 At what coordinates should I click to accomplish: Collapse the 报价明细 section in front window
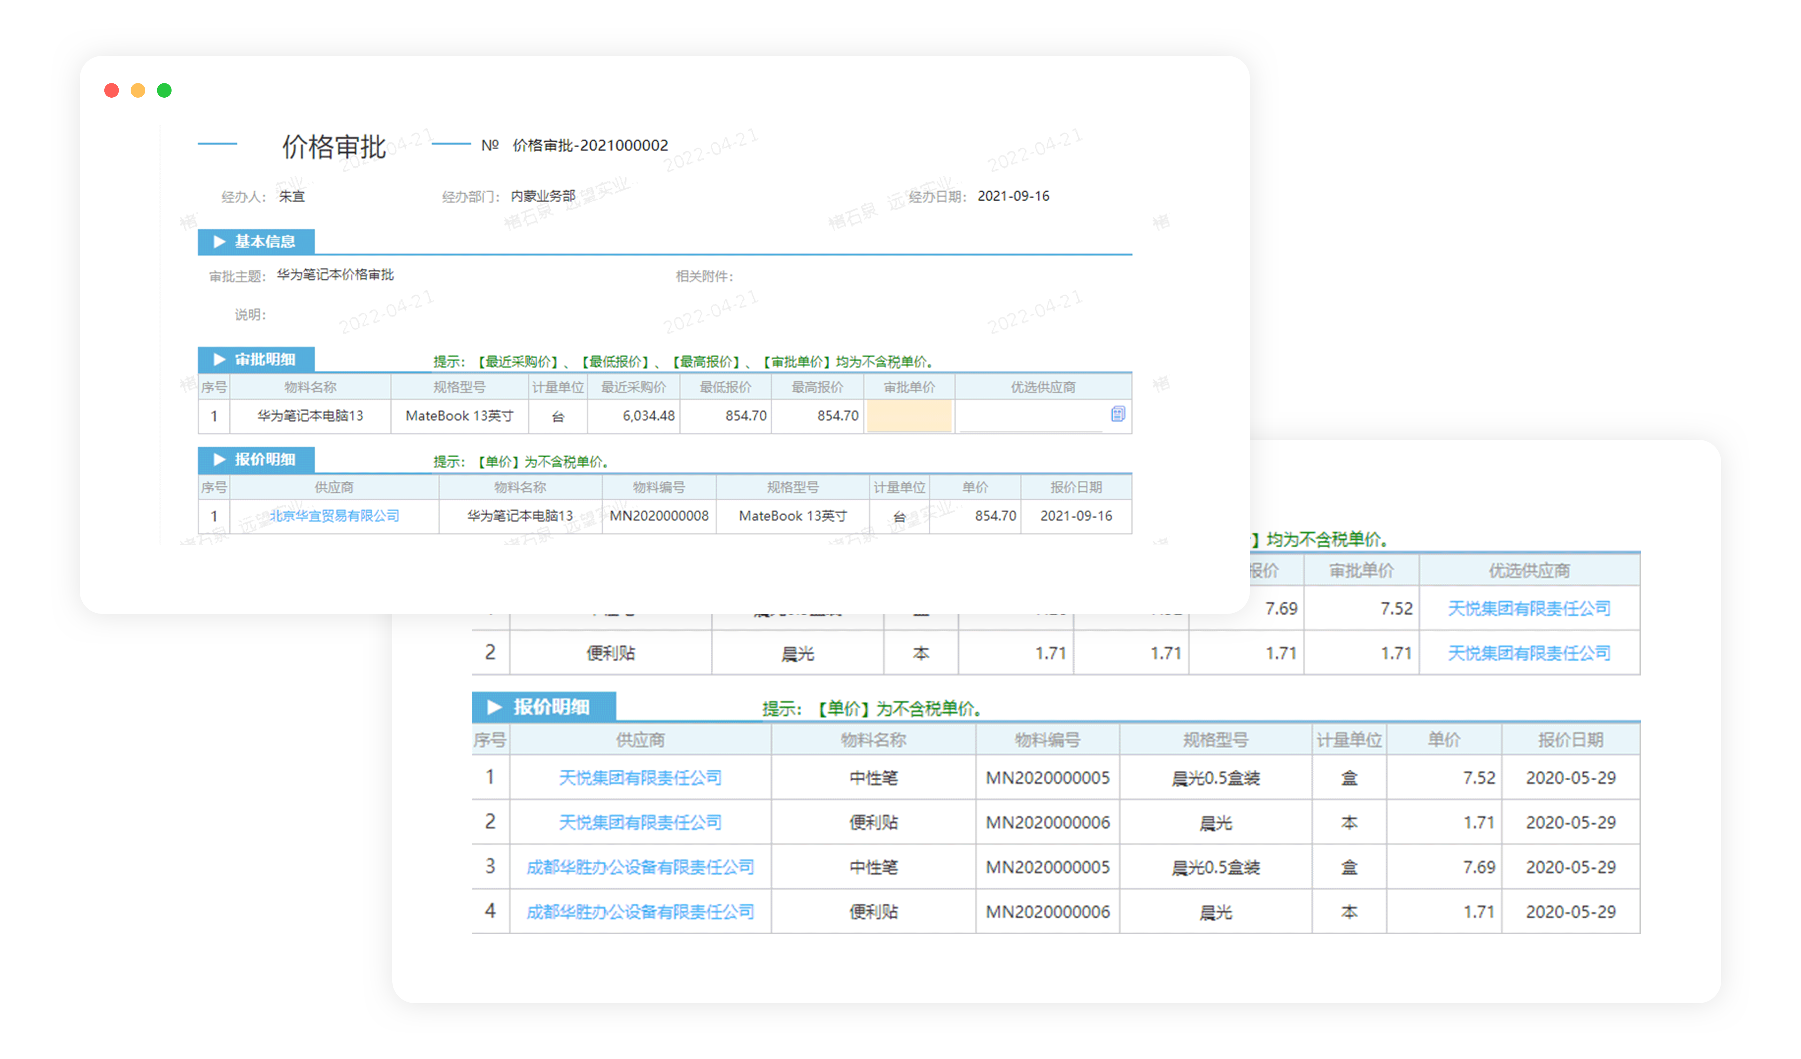[x=256, y=459]
